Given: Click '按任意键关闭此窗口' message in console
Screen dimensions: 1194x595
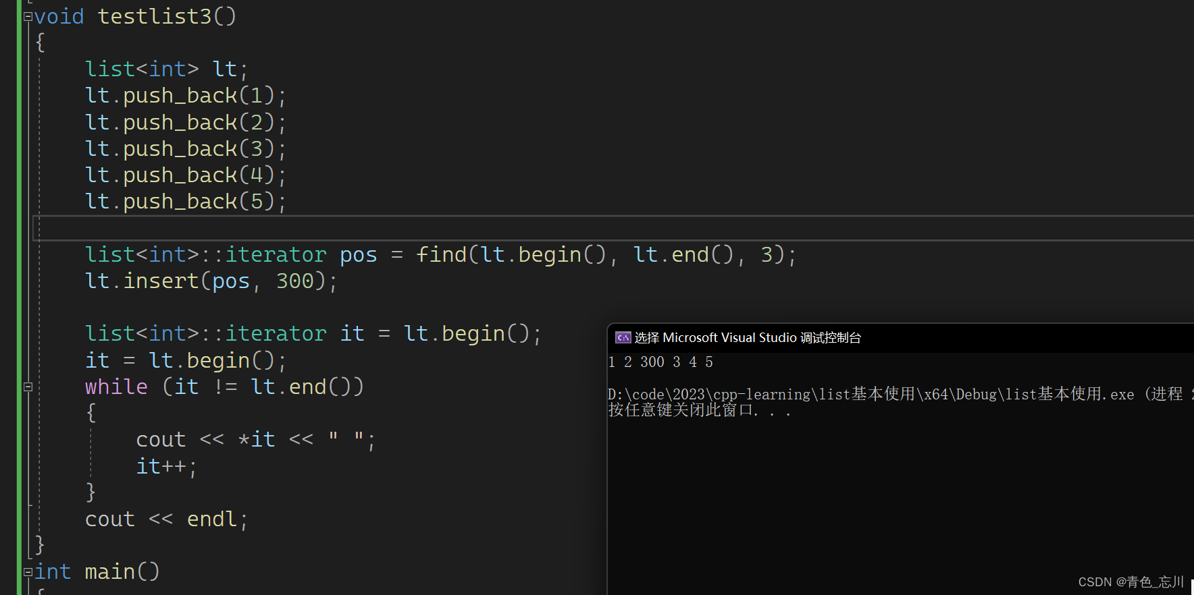Looking at the screenshot, I should (700, 410).
